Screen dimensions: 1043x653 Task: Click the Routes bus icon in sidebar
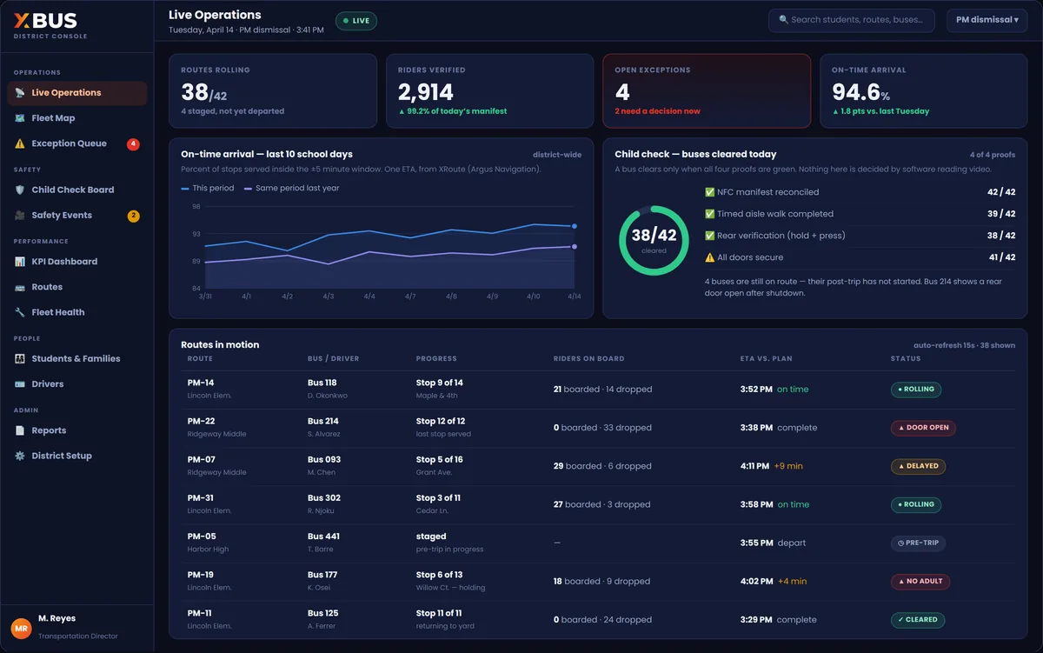coord(20,287)
